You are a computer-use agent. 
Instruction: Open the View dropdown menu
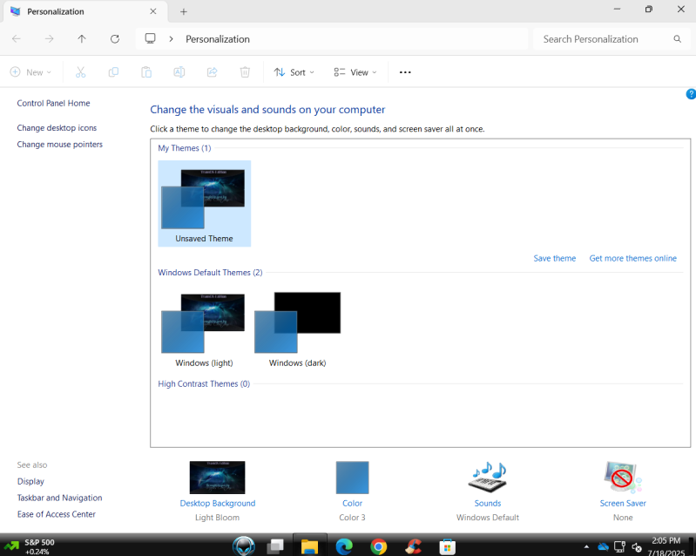point(355,72)
